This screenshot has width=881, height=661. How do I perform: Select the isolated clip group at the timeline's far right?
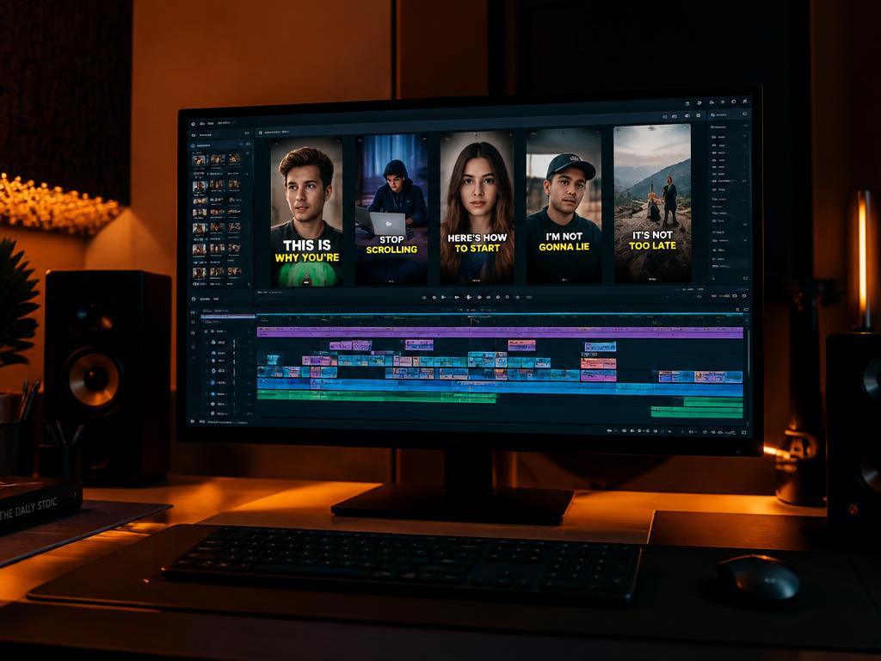(x=700, y=377)
